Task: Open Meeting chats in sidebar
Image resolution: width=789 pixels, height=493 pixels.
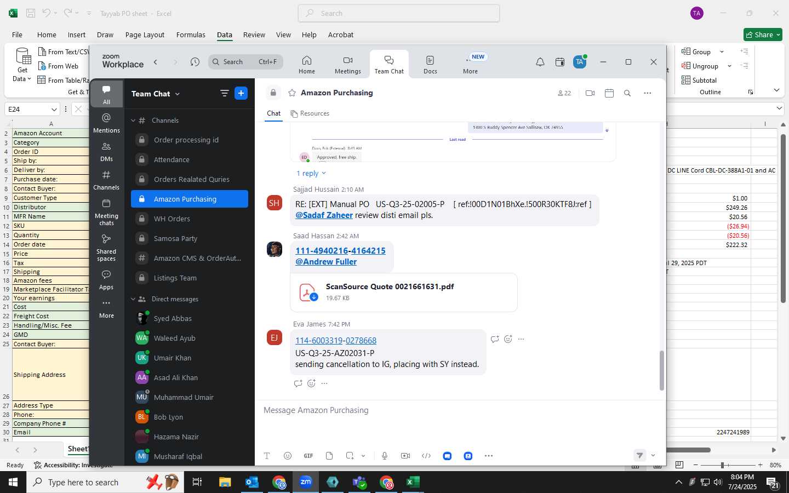Action: pos(106,211)
